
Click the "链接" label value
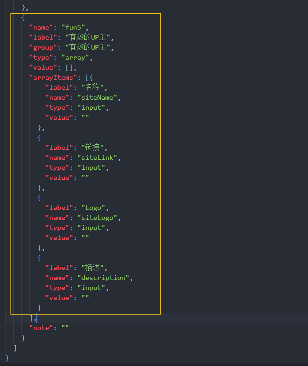(x=92, y=147)
